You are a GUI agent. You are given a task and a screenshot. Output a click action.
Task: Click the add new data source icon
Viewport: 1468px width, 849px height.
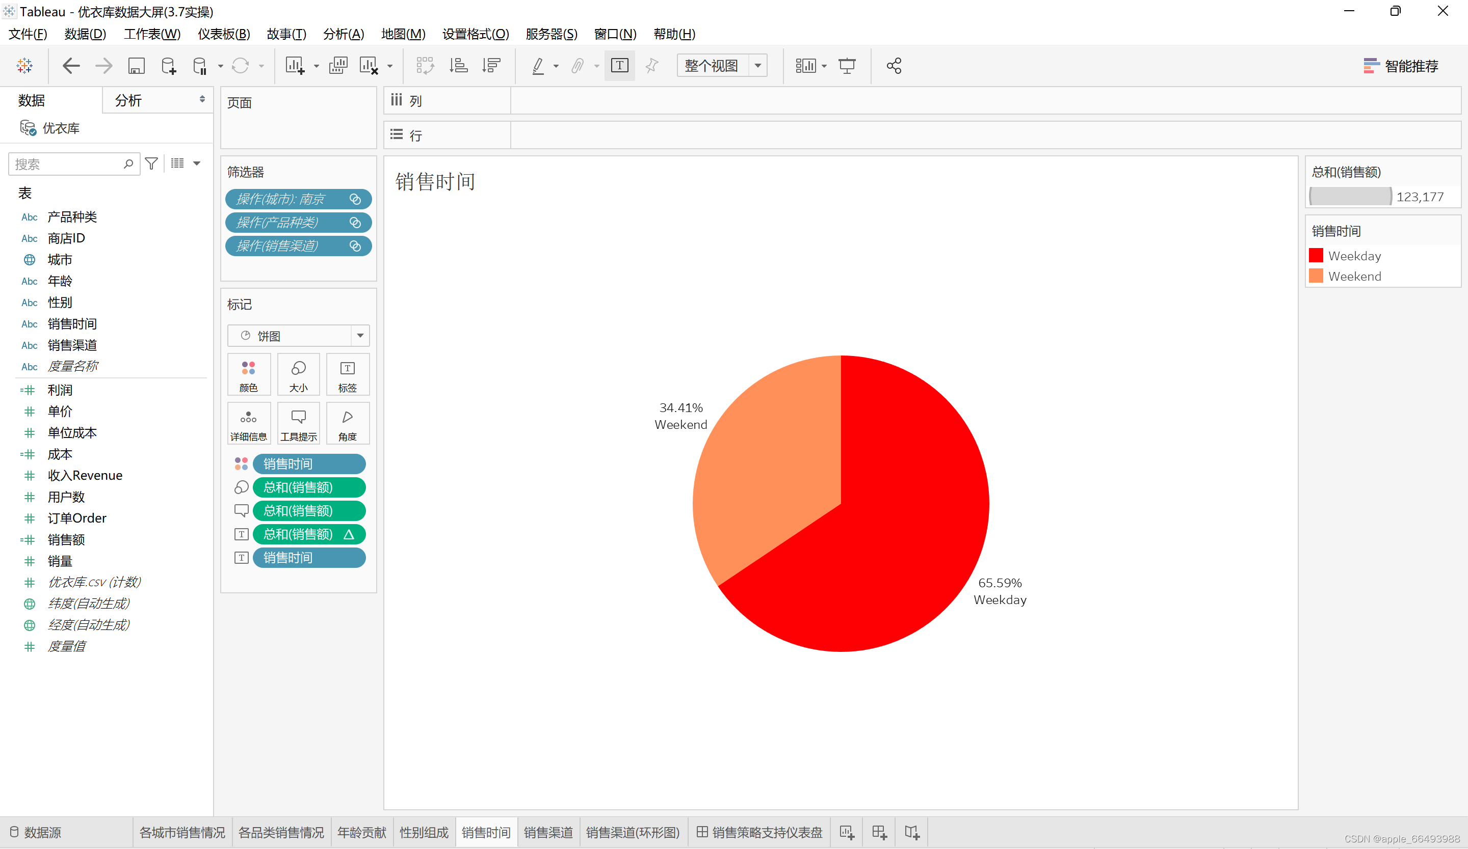tap(168, 66)
